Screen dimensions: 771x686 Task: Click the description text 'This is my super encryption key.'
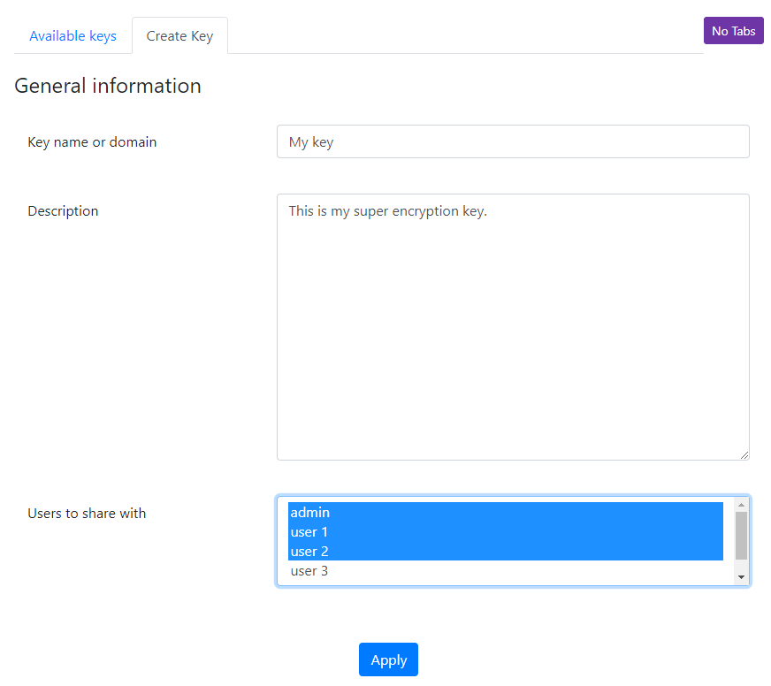tap(387, 211)
